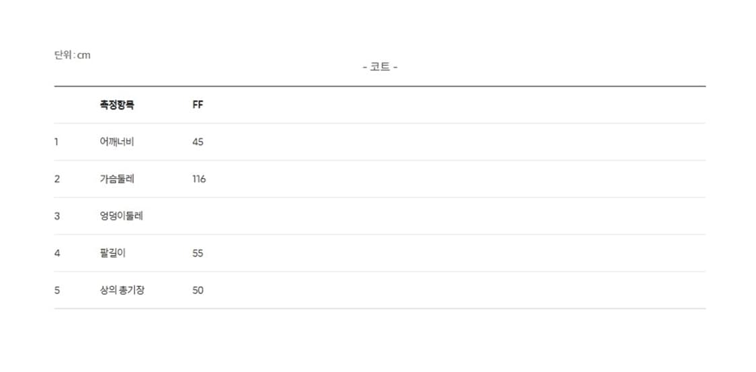Select the '측정항목' column header
Image resolution: width=756 pixels, height=372 pixels.
[x=117, y=105]
